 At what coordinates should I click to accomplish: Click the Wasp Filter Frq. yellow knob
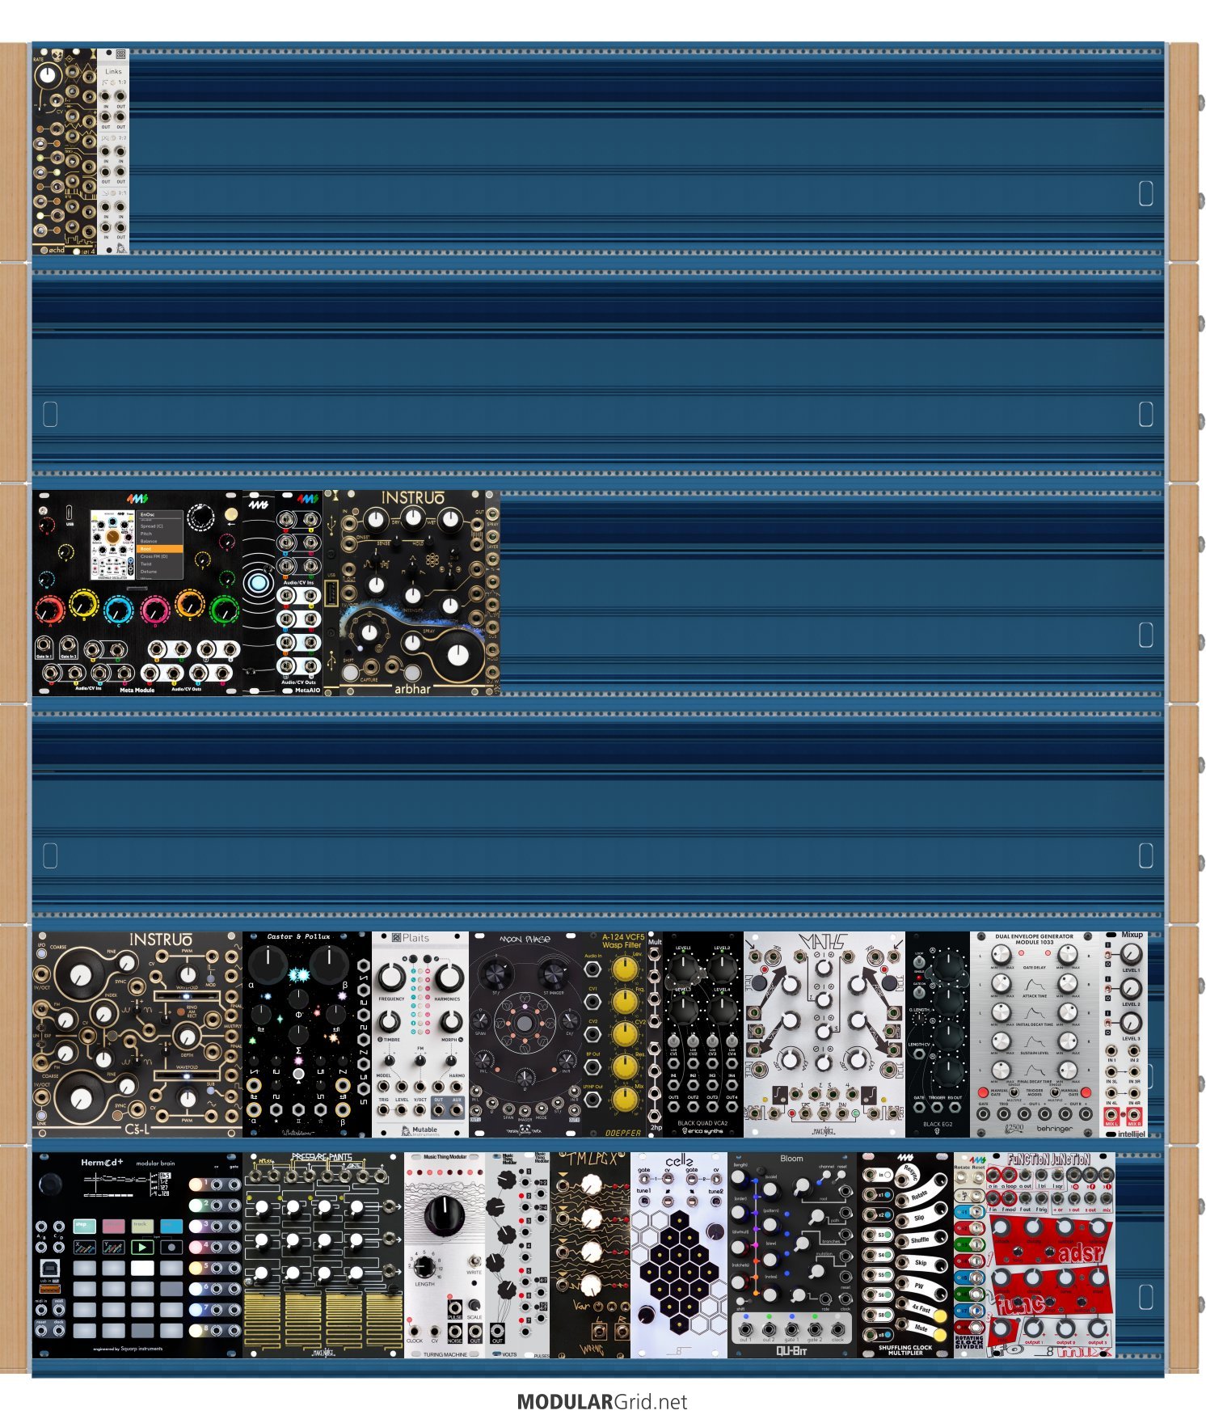[625, 1002]
